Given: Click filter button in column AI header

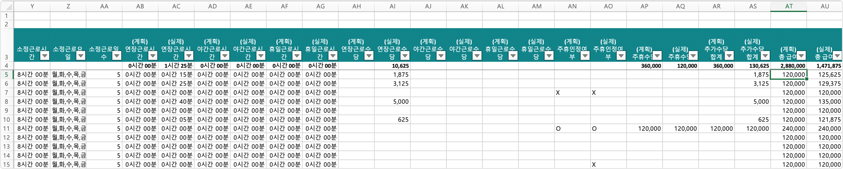Looking at the screenshot, I should click(x=405, y=56).
